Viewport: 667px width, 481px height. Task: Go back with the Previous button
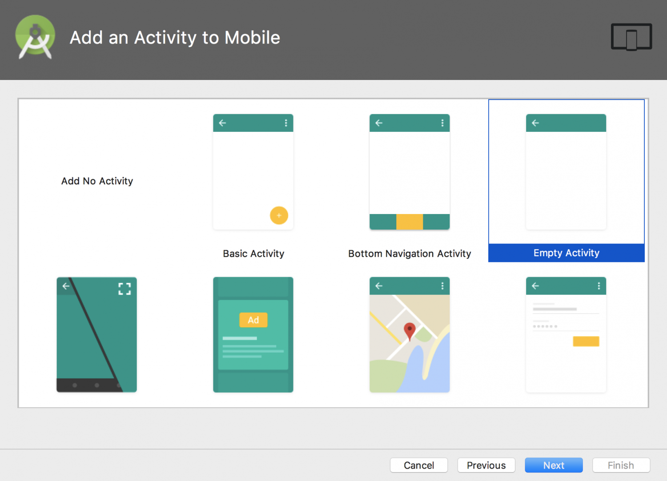486,465
